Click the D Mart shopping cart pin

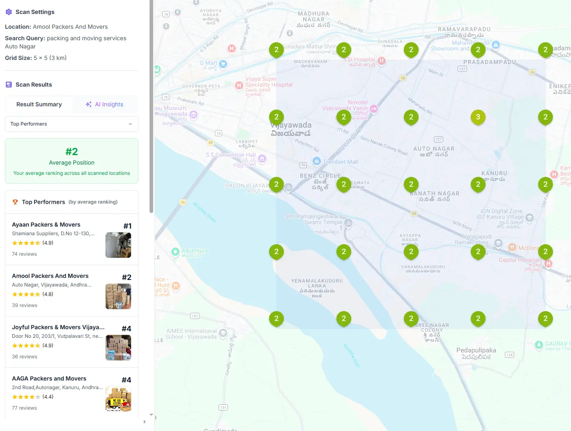(223, 64)
